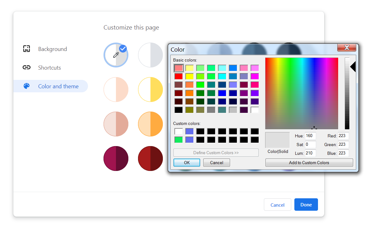
Task: Click the Add to Custom Colors button
Action: coord(309,162)
